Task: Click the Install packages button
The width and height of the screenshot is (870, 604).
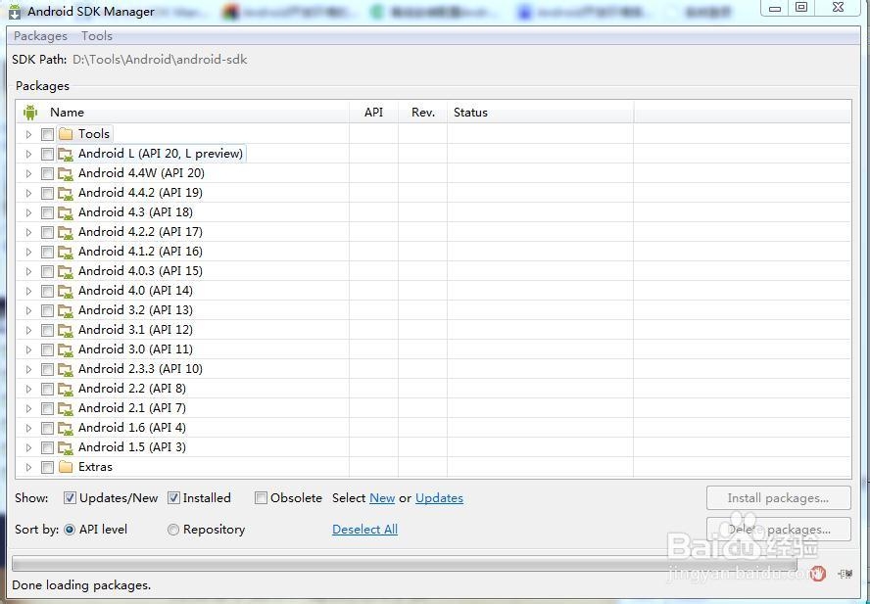Action: click(x=779, y=498)
